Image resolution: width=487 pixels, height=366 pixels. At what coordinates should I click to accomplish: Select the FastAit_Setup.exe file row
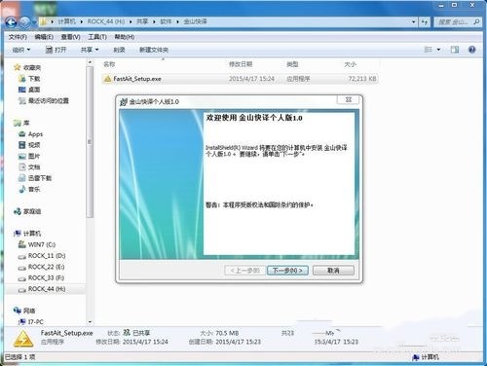[240, 79]
